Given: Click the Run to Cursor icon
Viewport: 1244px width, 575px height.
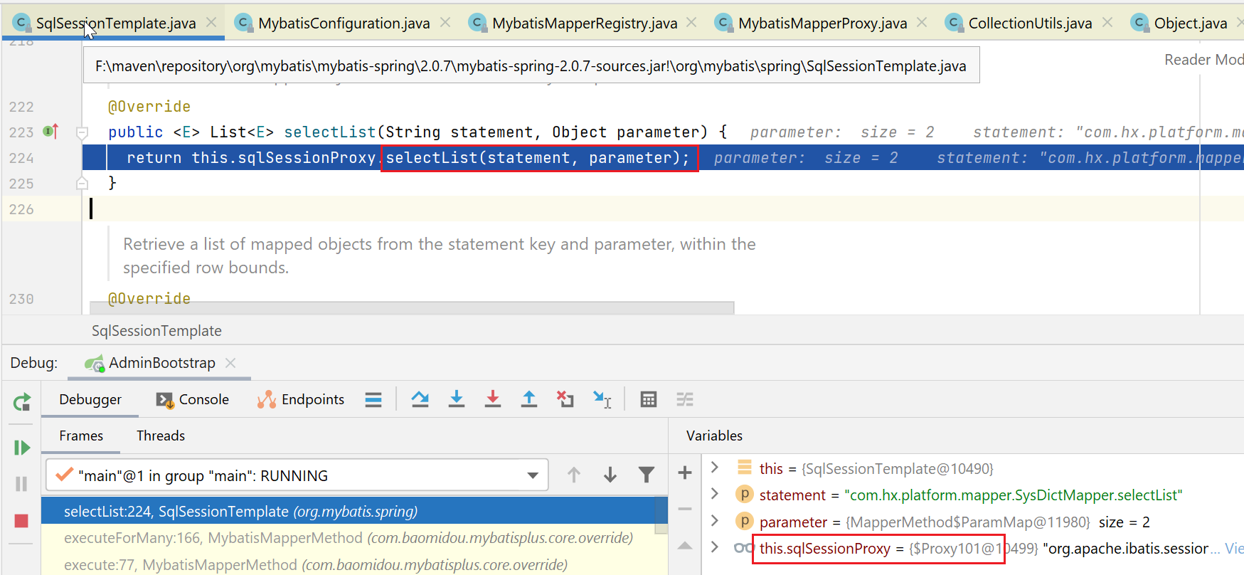Looking at the screenshot, I should coord(602,399).
